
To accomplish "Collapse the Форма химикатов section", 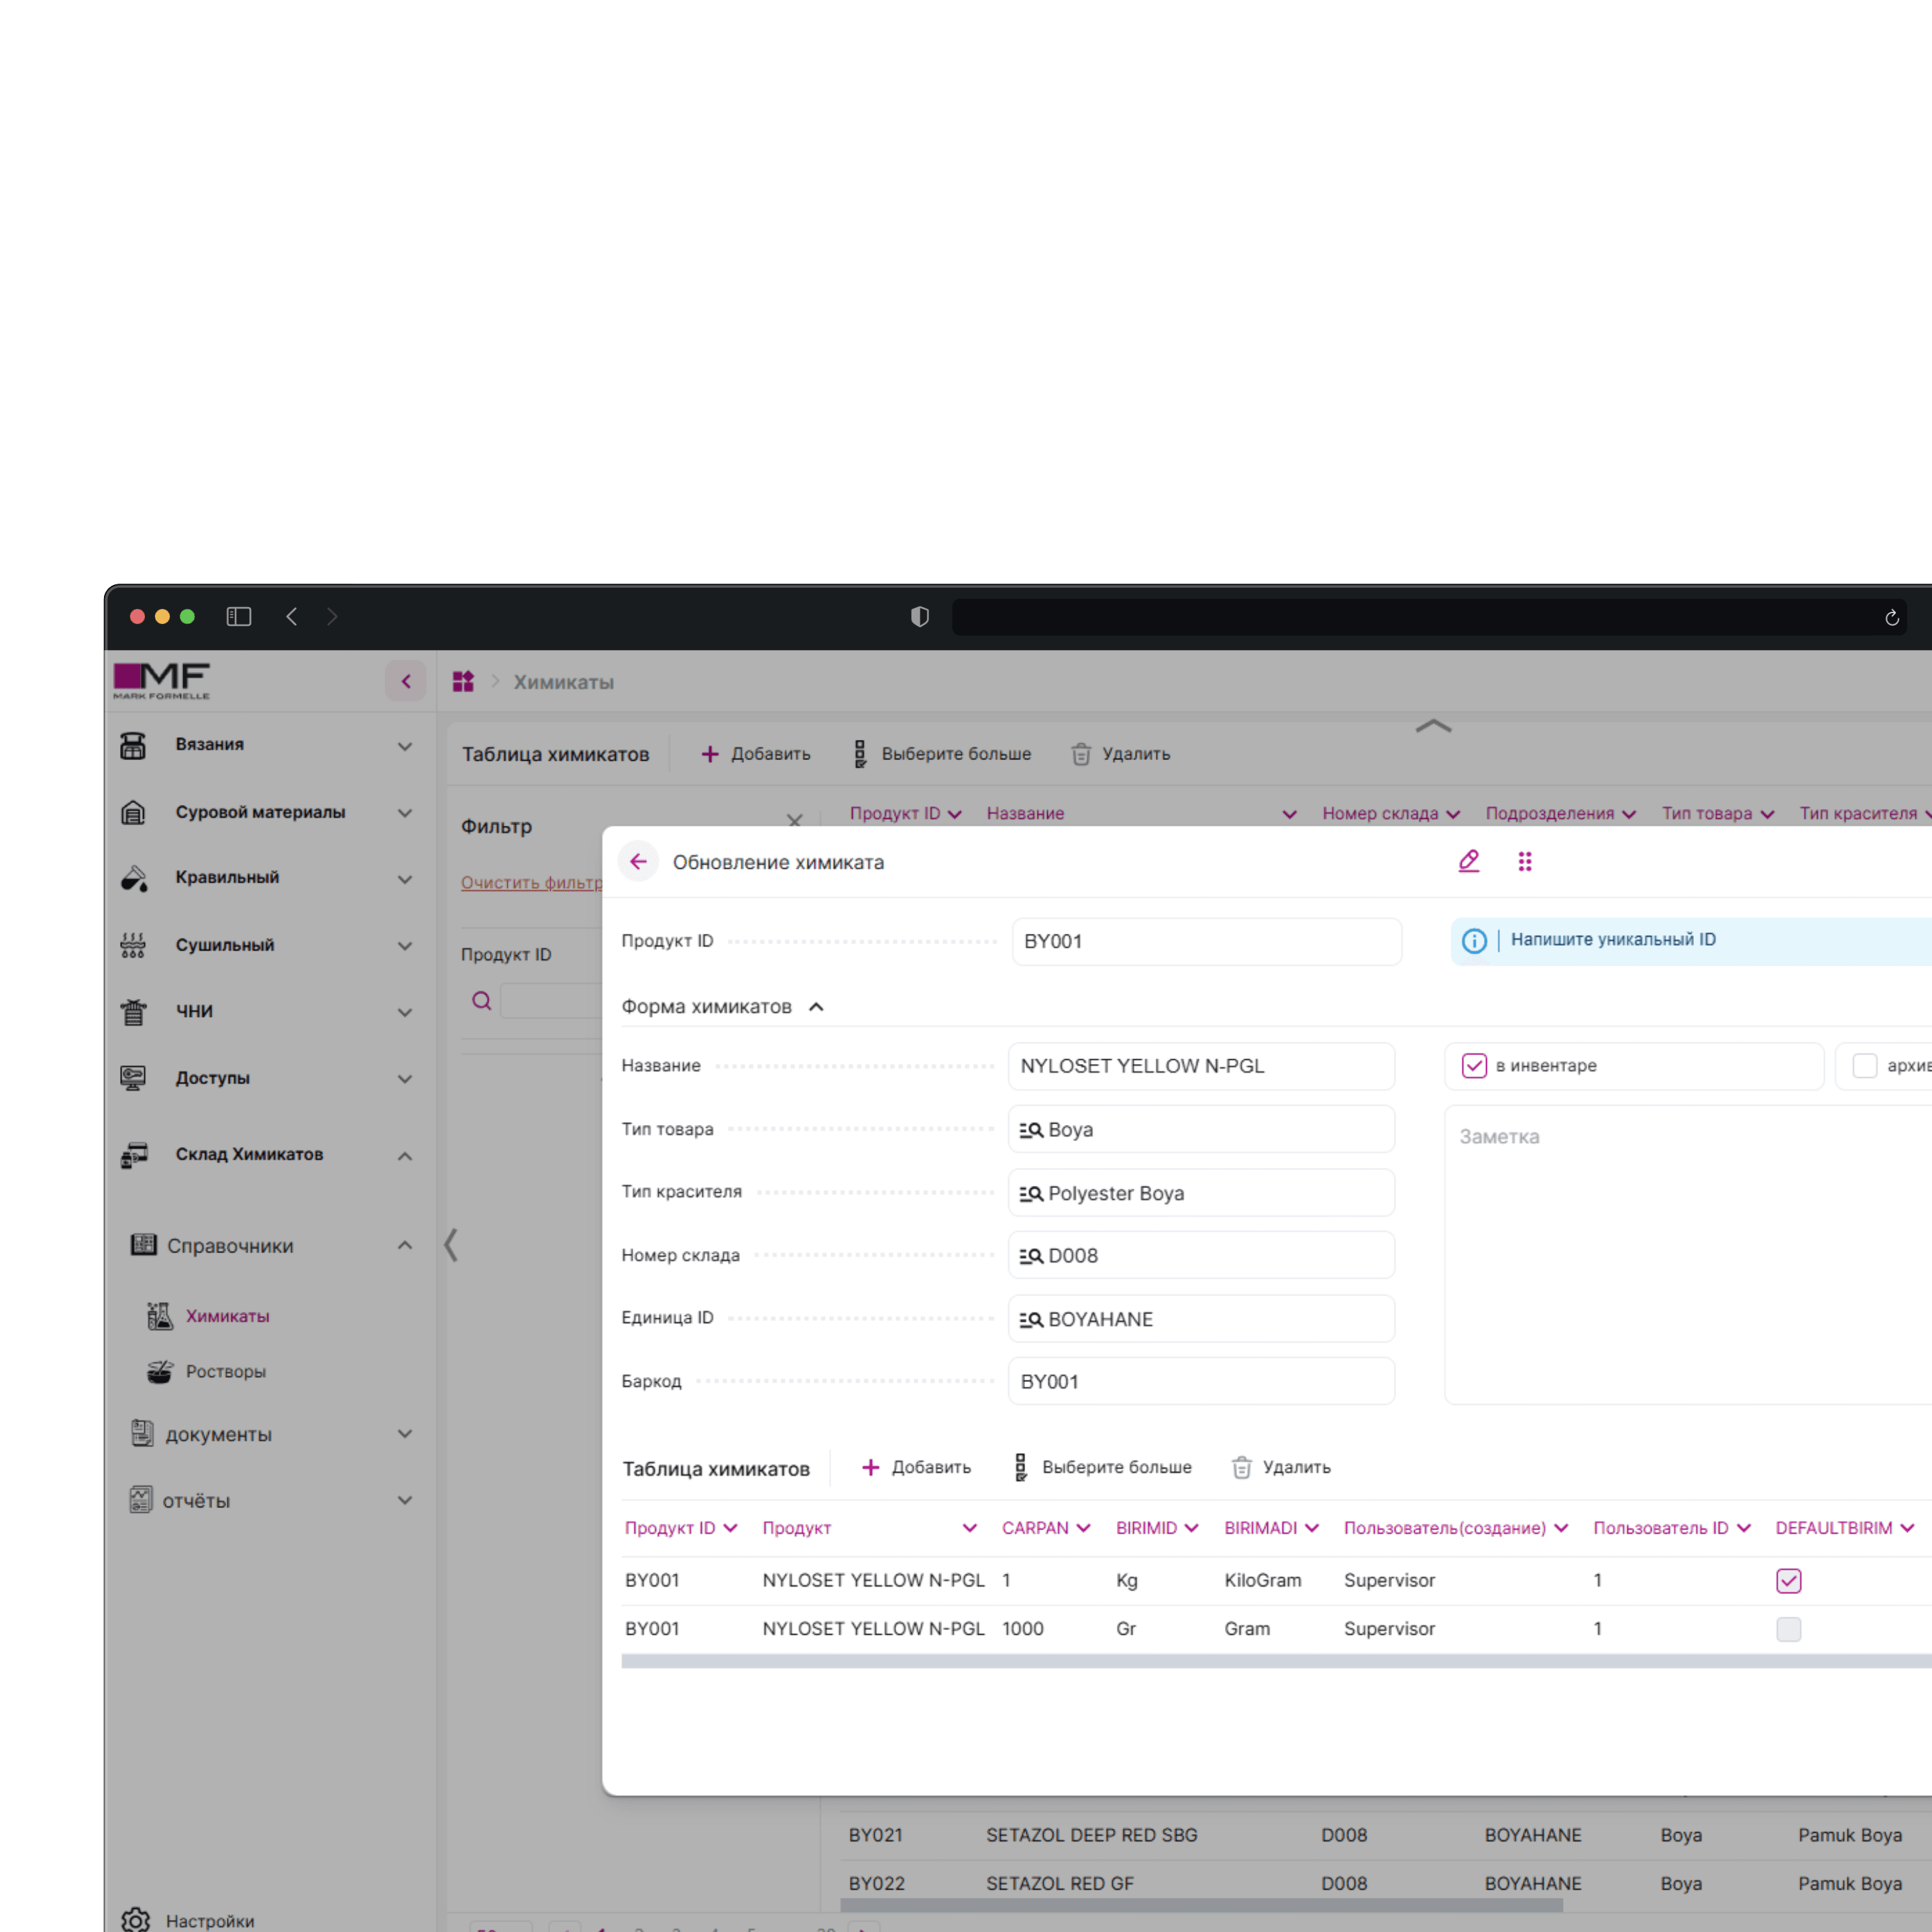I will tap(816, 1007).
